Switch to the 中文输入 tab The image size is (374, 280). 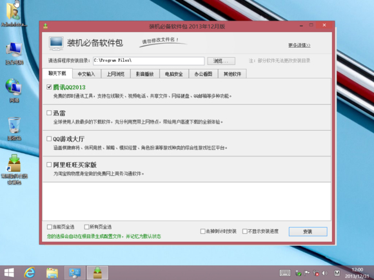pyautogui.click(x=86, y=74)
